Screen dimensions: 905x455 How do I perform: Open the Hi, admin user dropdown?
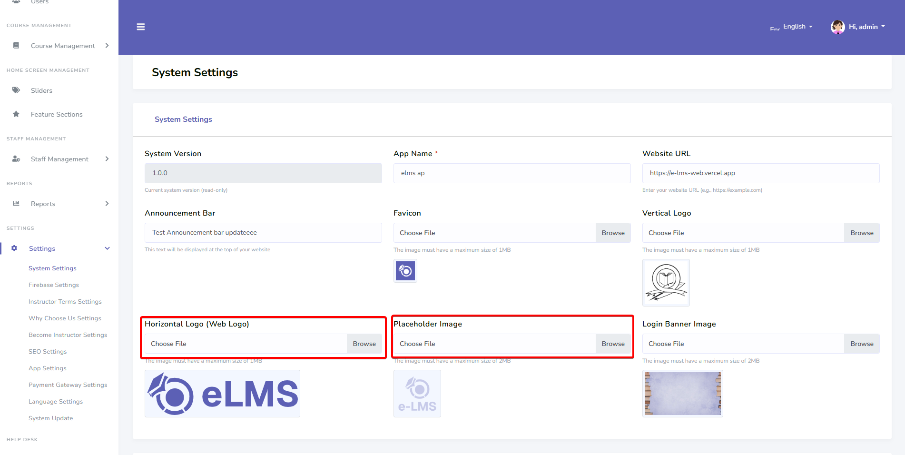866,27
